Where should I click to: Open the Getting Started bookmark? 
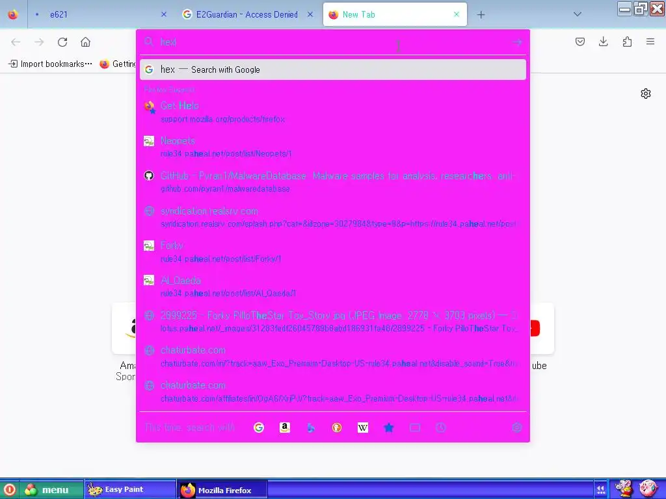coord(117,64)
